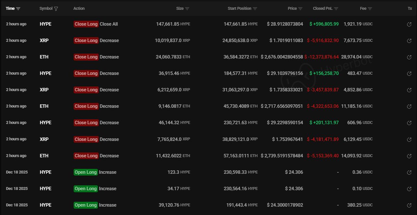Open Tx link for HYPE 123.3 trade
Viewport: 417px width, 215px height.
point(409,172)
